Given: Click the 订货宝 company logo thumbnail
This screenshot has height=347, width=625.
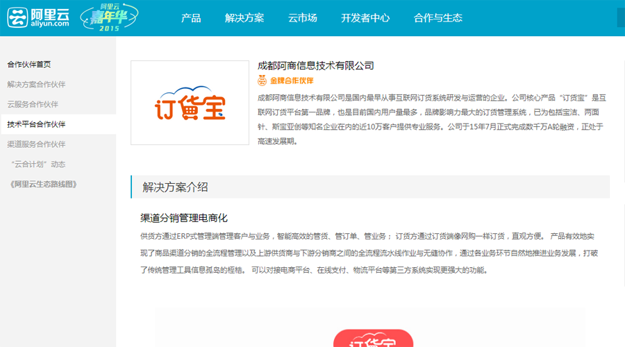Looking at the screenshot, I should (190, 103).
